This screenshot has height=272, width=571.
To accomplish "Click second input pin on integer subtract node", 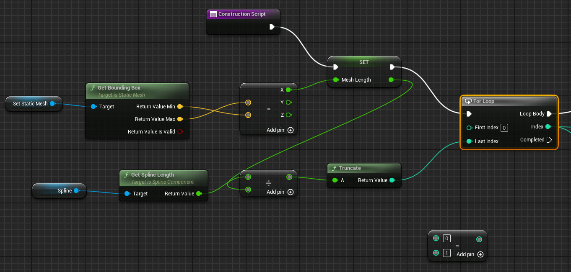I will [436, 253].
